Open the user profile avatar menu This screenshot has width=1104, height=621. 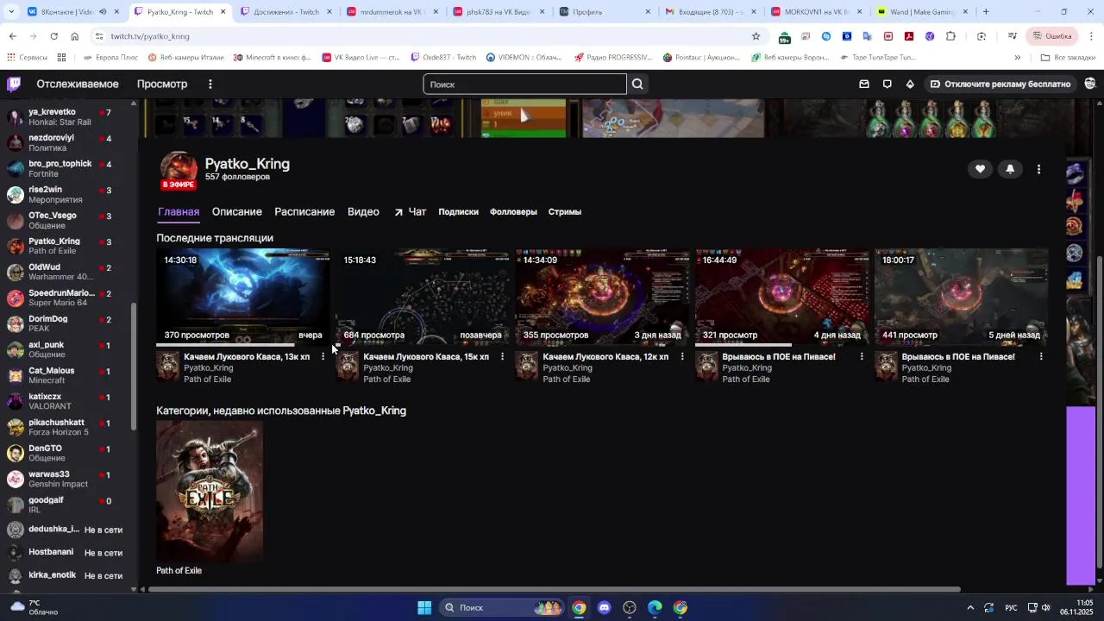click(x=1090, y=84)
